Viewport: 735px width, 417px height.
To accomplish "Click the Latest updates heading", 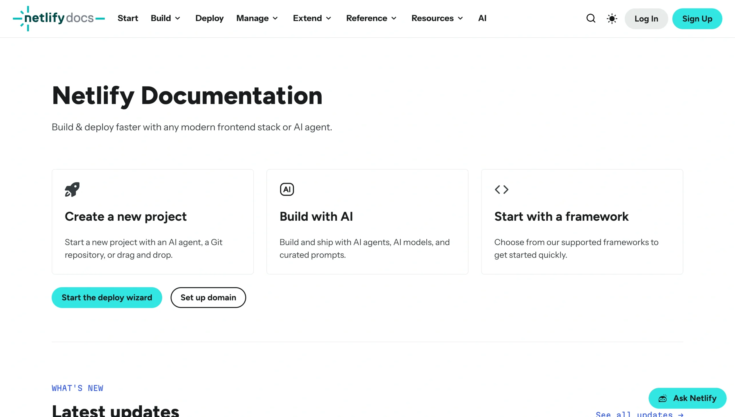I will click(115, 411).
